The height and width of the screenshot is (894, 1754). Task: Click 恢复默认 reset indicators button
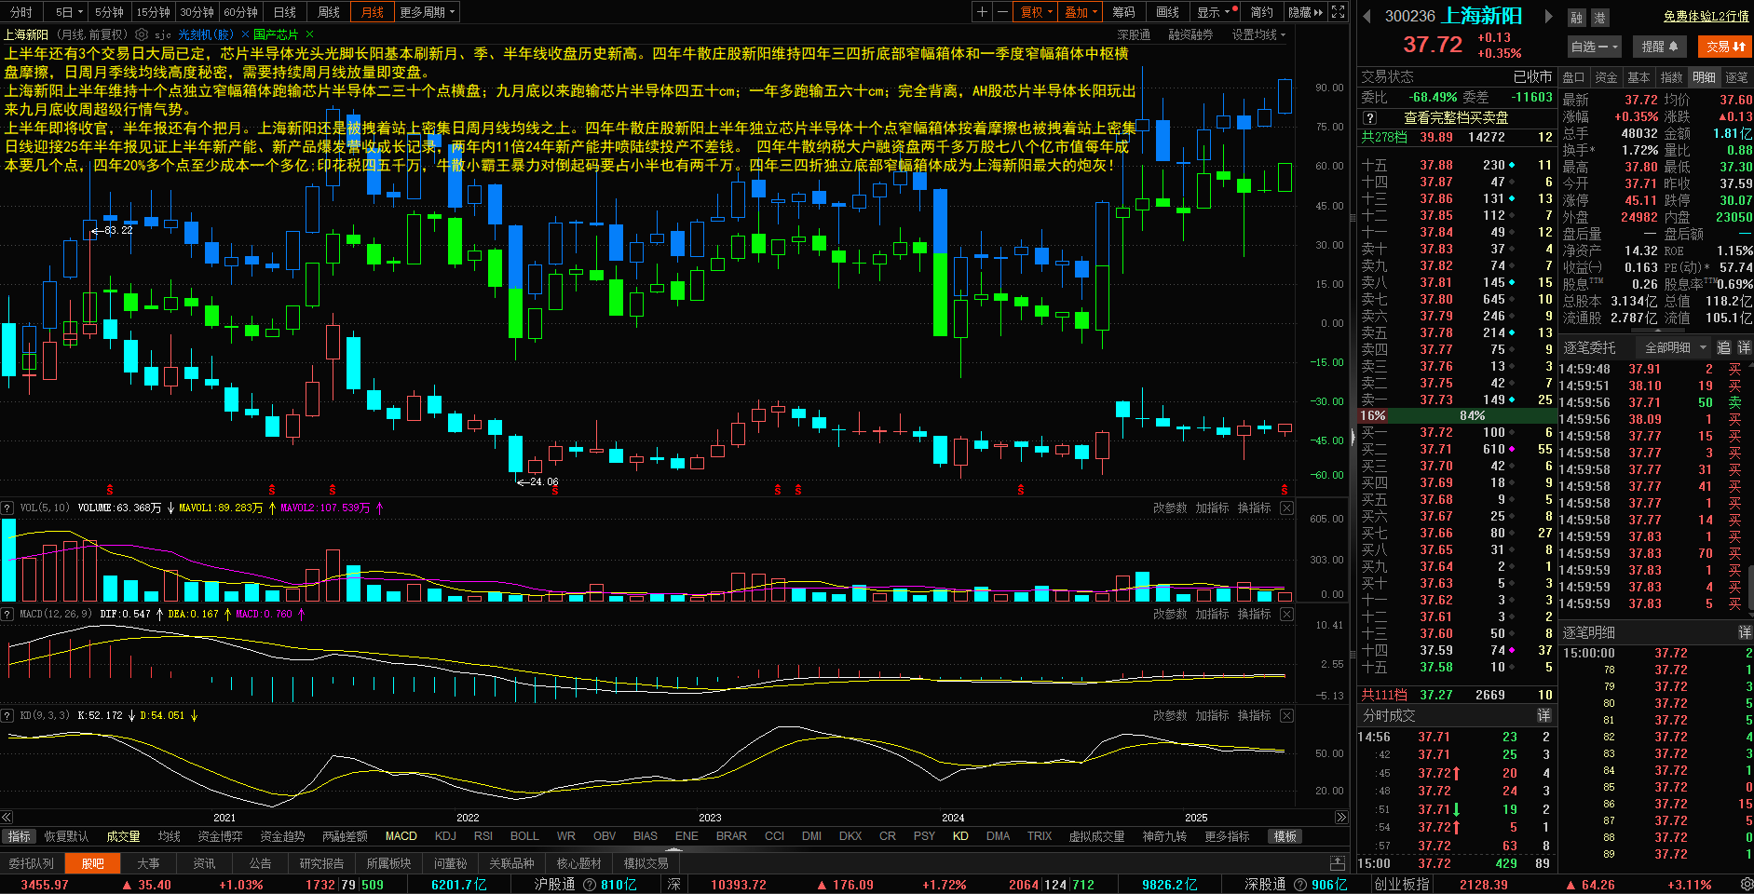click(66, 836)
